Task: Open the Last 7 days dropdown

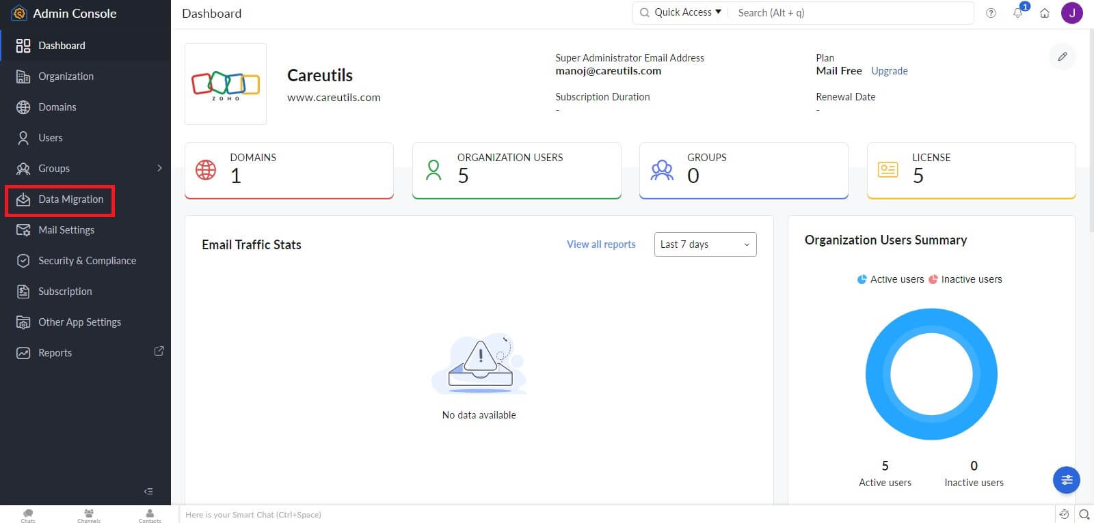Action: pos(706,244)
